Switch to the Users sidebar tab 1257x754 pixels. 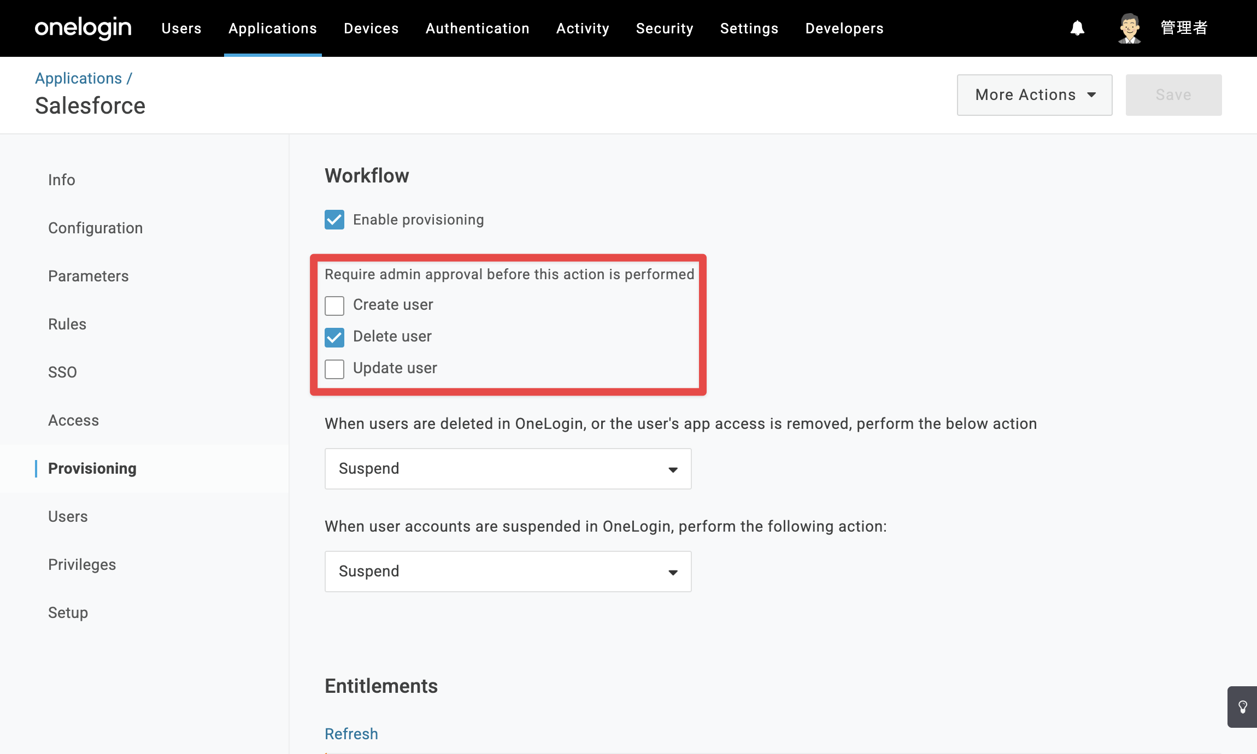[x=68, y=516]
